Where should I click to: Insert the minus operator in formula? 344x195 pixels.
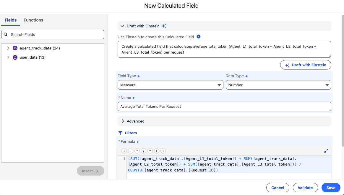point(130,151)
